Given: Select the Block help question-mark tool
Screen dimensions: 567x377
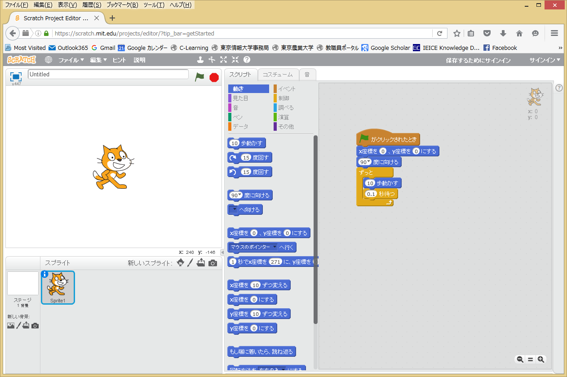Looking at the screenshot, I should pos(247,60).
